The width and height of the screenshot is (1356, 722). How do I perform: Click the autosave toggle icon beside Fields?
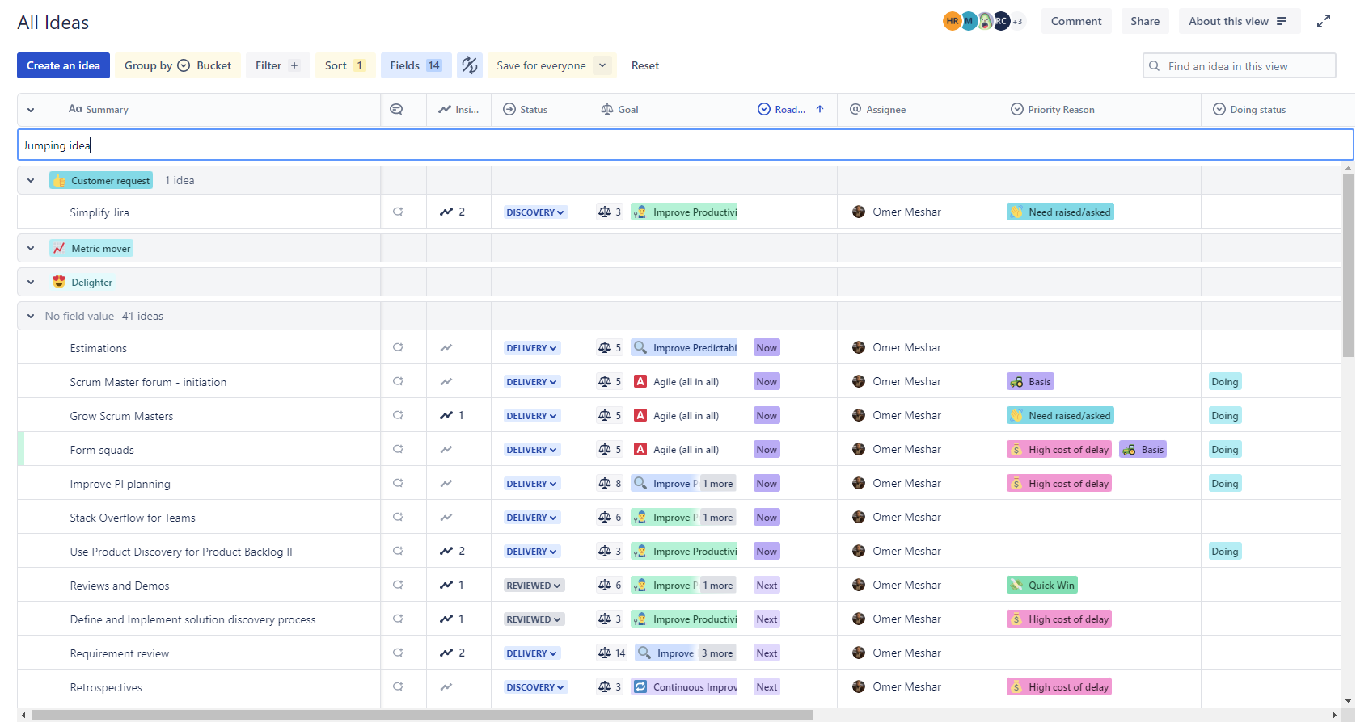(470, 65)
